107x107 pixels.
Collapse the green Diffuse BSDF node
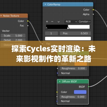(x=60, y=81)
